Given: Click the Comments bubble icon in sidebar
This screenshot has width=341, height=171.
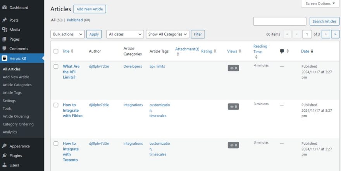Looking at the screenshot, I should coord(5,49).
